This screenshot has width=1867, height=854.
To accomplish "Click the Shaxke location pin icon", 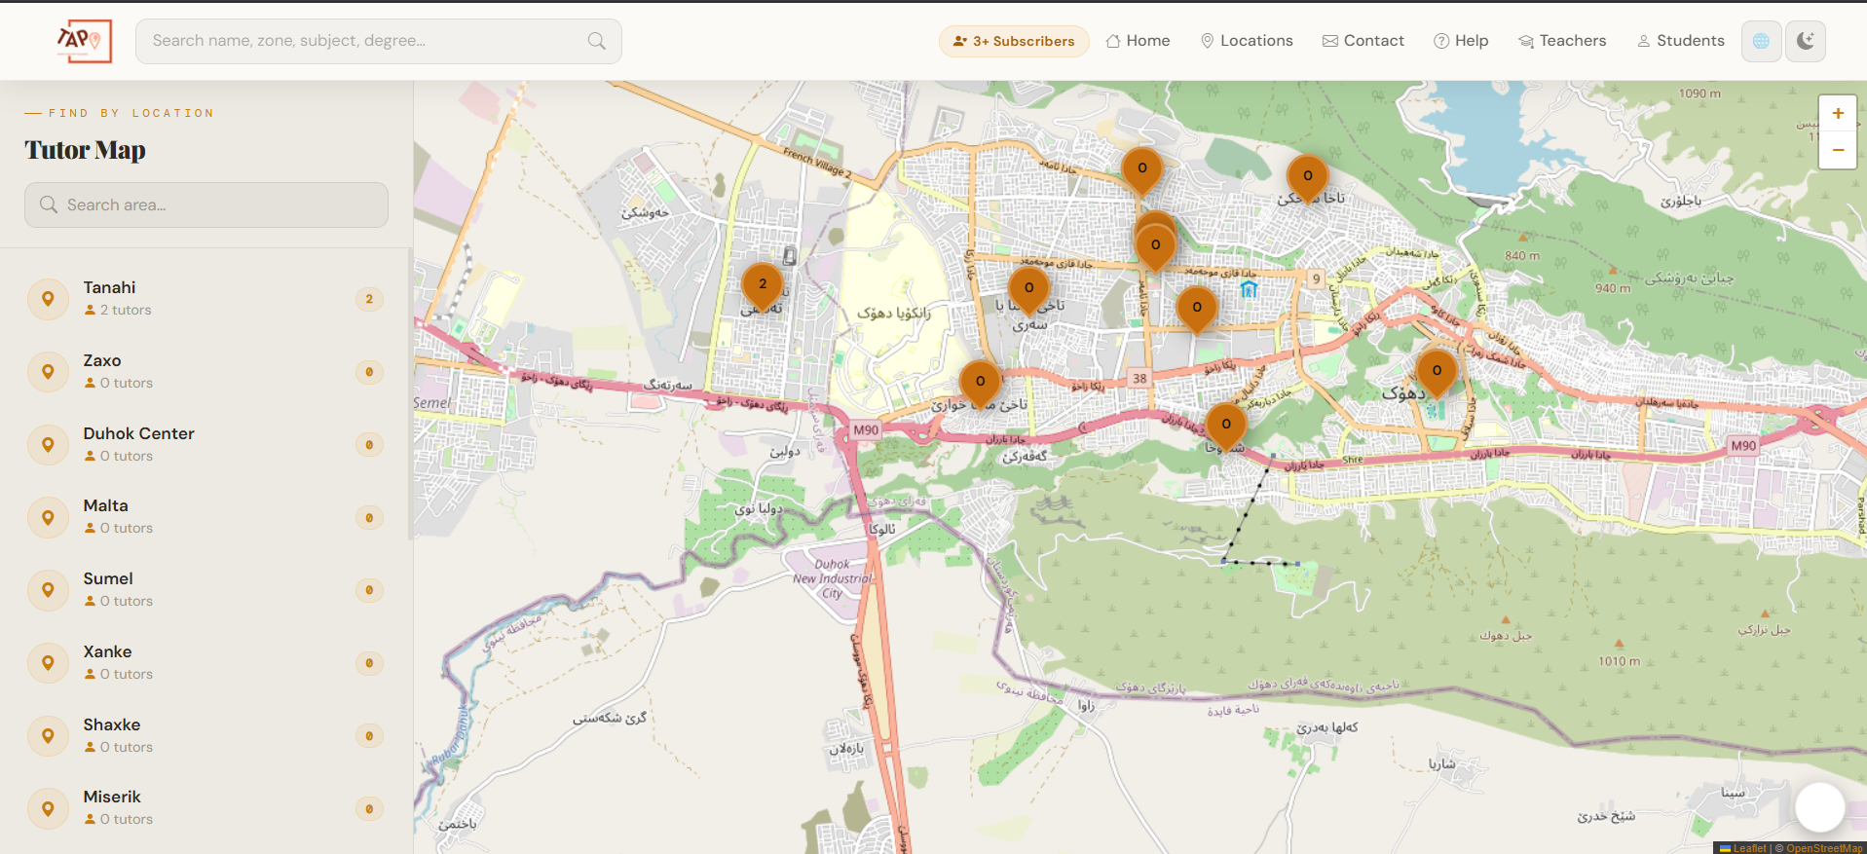I will [48, 736].
